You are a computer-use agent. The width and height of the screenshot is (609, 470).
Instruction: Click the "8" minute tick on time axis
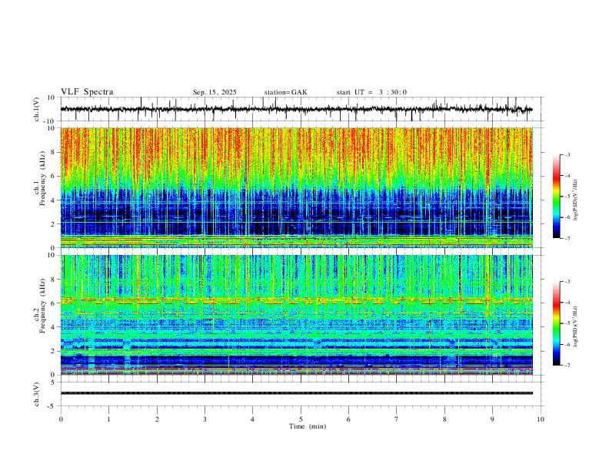[x=444, y=419]
